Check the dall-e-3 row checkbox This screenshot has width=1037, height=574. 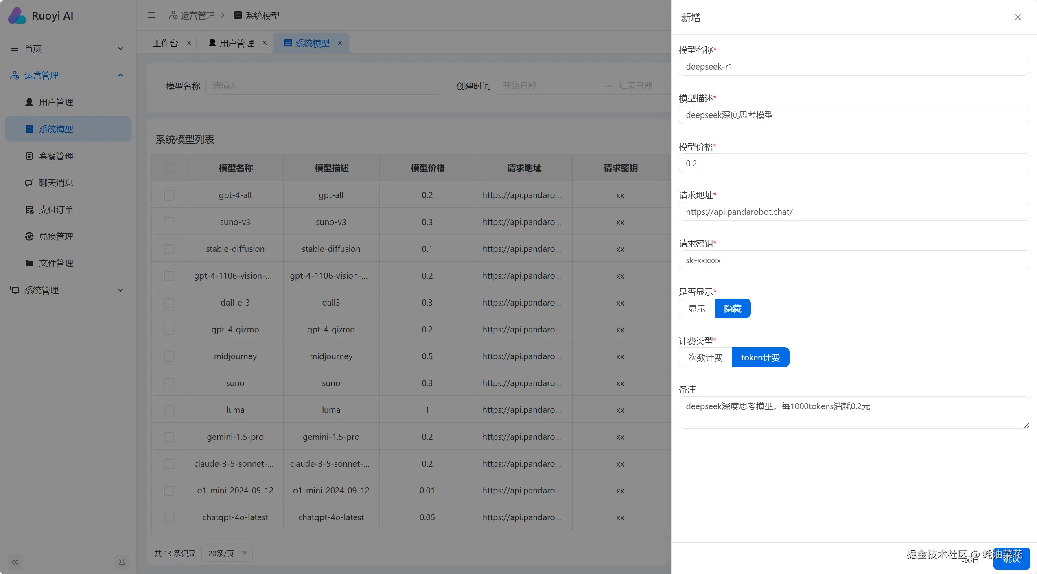[x=169, y=303]
